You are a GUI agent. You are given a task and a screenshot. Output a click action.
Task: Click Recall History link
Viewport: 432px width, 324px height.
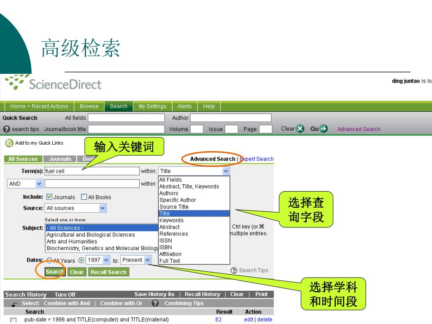tap(202, 294)
